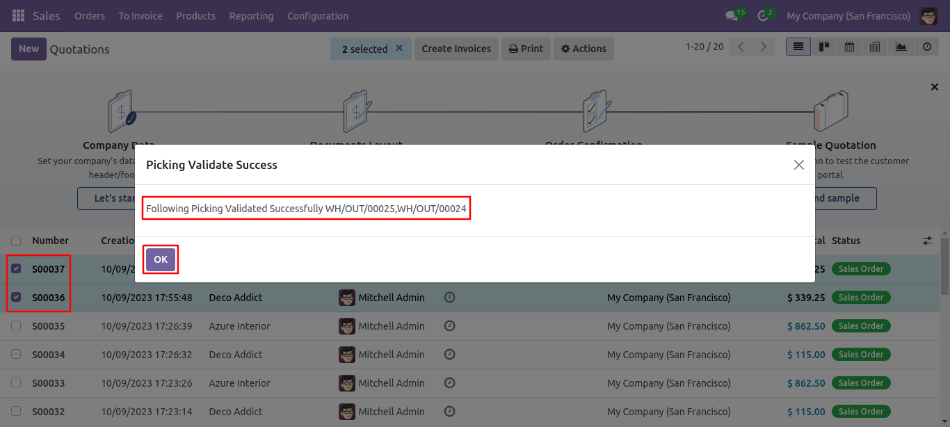Click the 1-20 / 20 pager counter
This screenshot has width=950, height=427.
click(705, 47)
